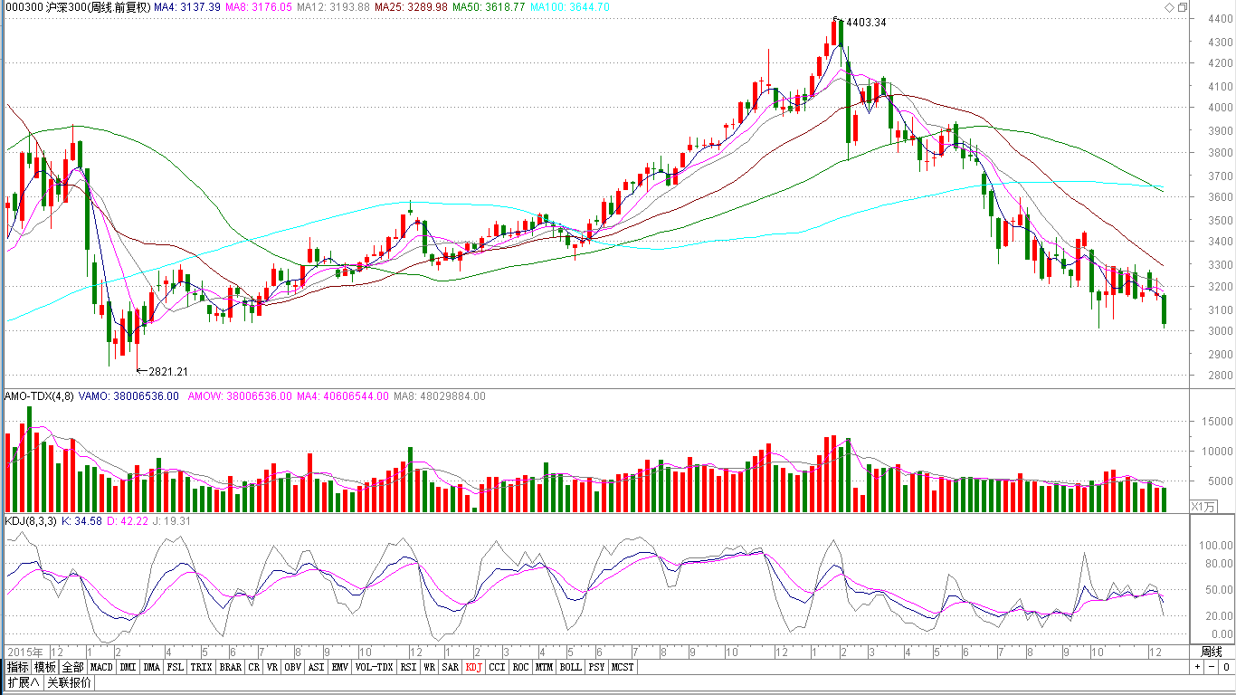Click the 4400 price axis label

coord(1219,18)
